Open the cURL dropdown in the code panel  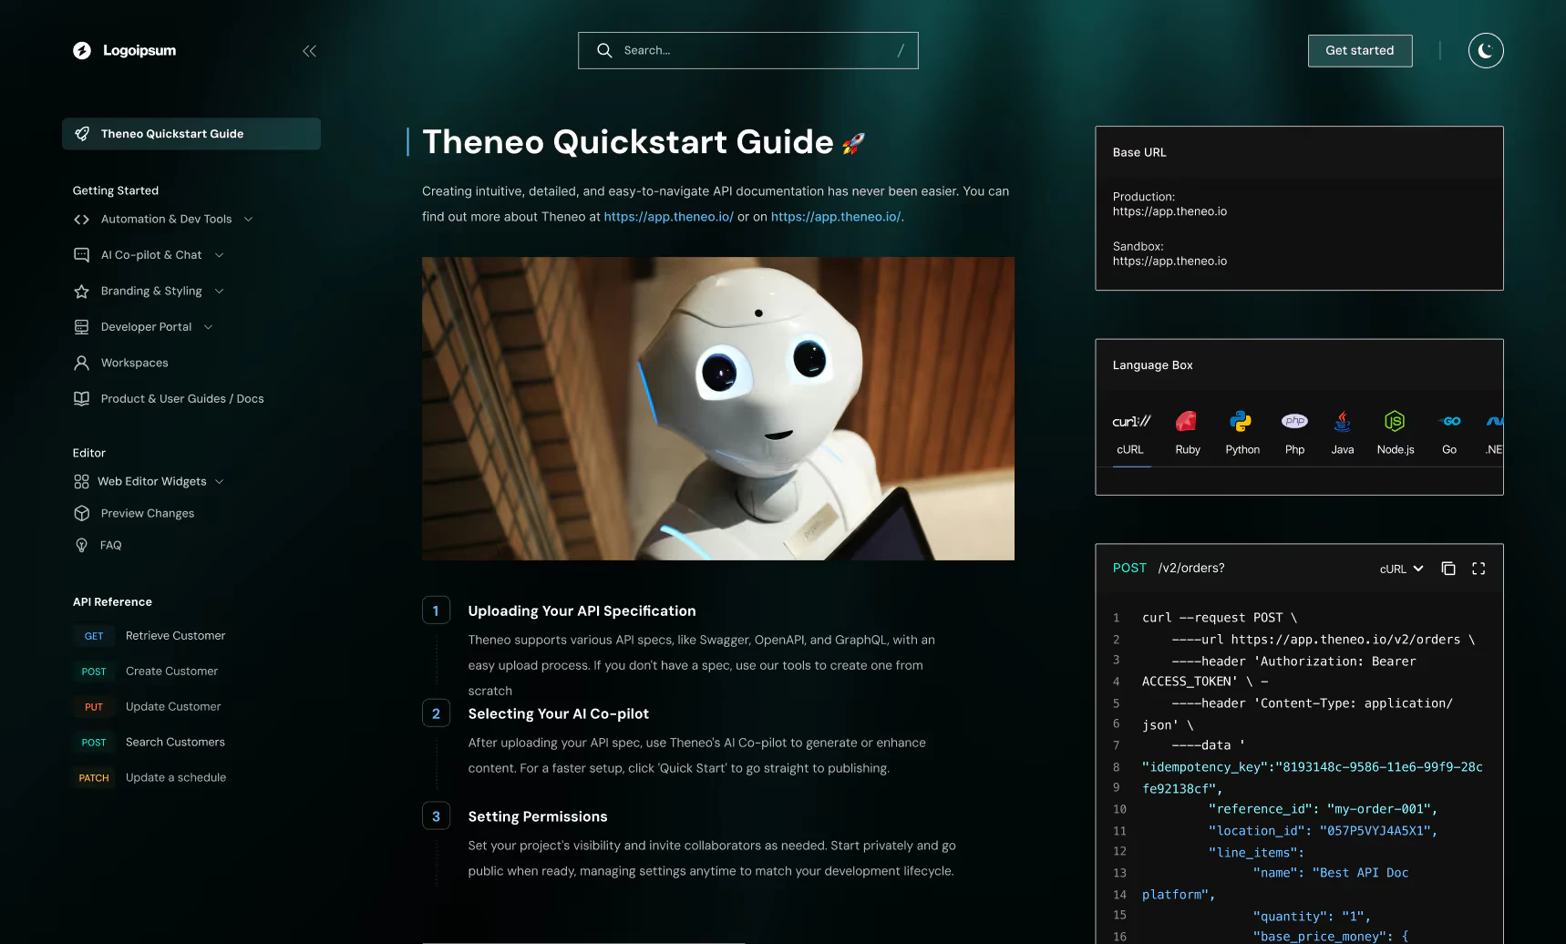click(1401, 568)
